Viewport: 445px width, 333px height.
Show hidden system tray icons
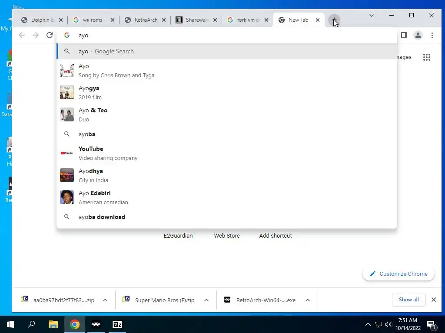tap(368, 324)
